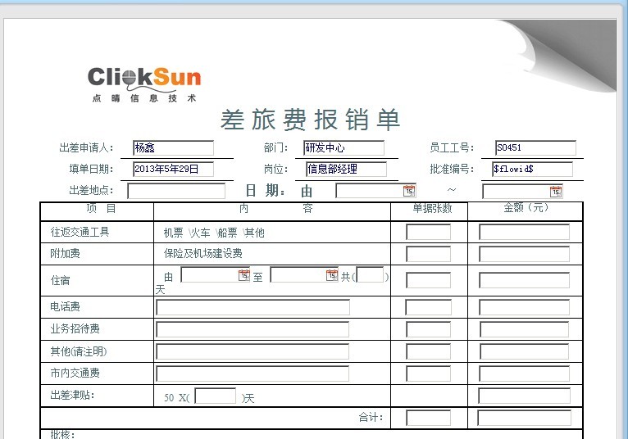The image size is (628, 439).
Task: Click the 岗位 field showing 信息部经理
Action: pos(346,170)
